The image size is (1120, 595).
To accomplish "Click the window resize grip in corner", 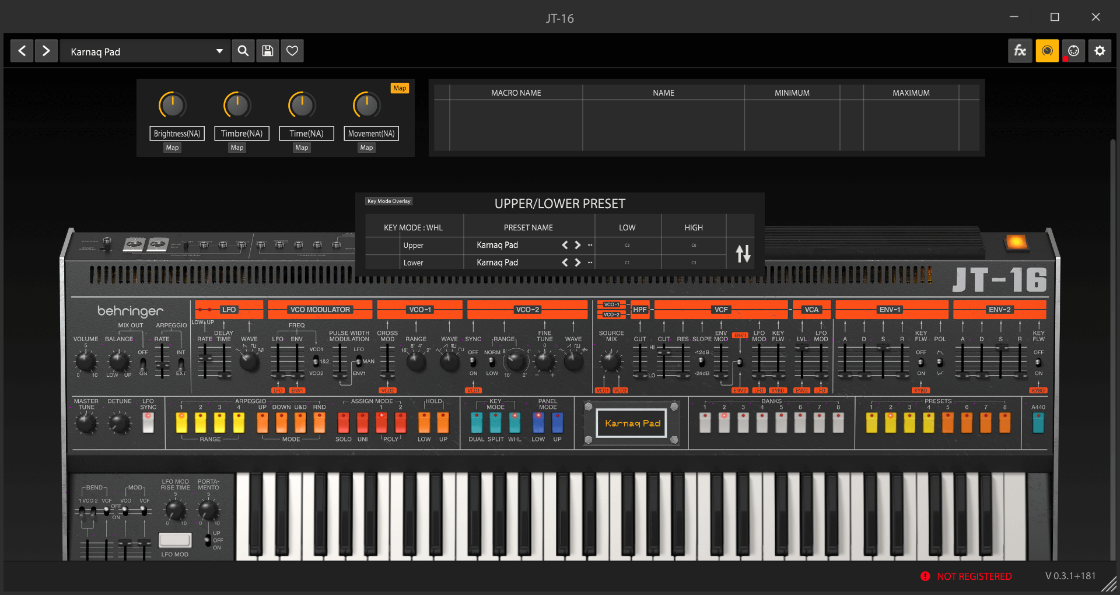I will coord(1108,584).
